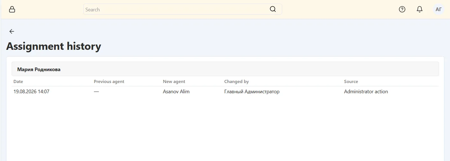Click the Asanov Alim agent name

176,92
